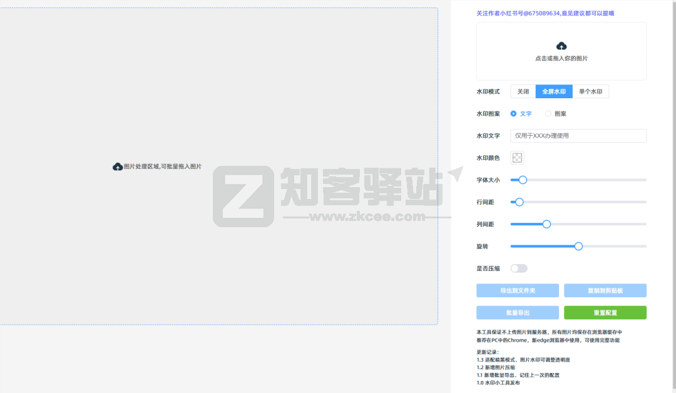Viewport: 676px width, 393px height.
Task: Click the 批量导出 button
Action: (x=518, y=312)
